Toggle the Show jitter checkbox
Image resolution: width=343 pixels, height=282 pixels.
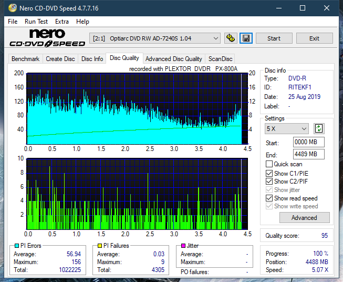(269, 190)
